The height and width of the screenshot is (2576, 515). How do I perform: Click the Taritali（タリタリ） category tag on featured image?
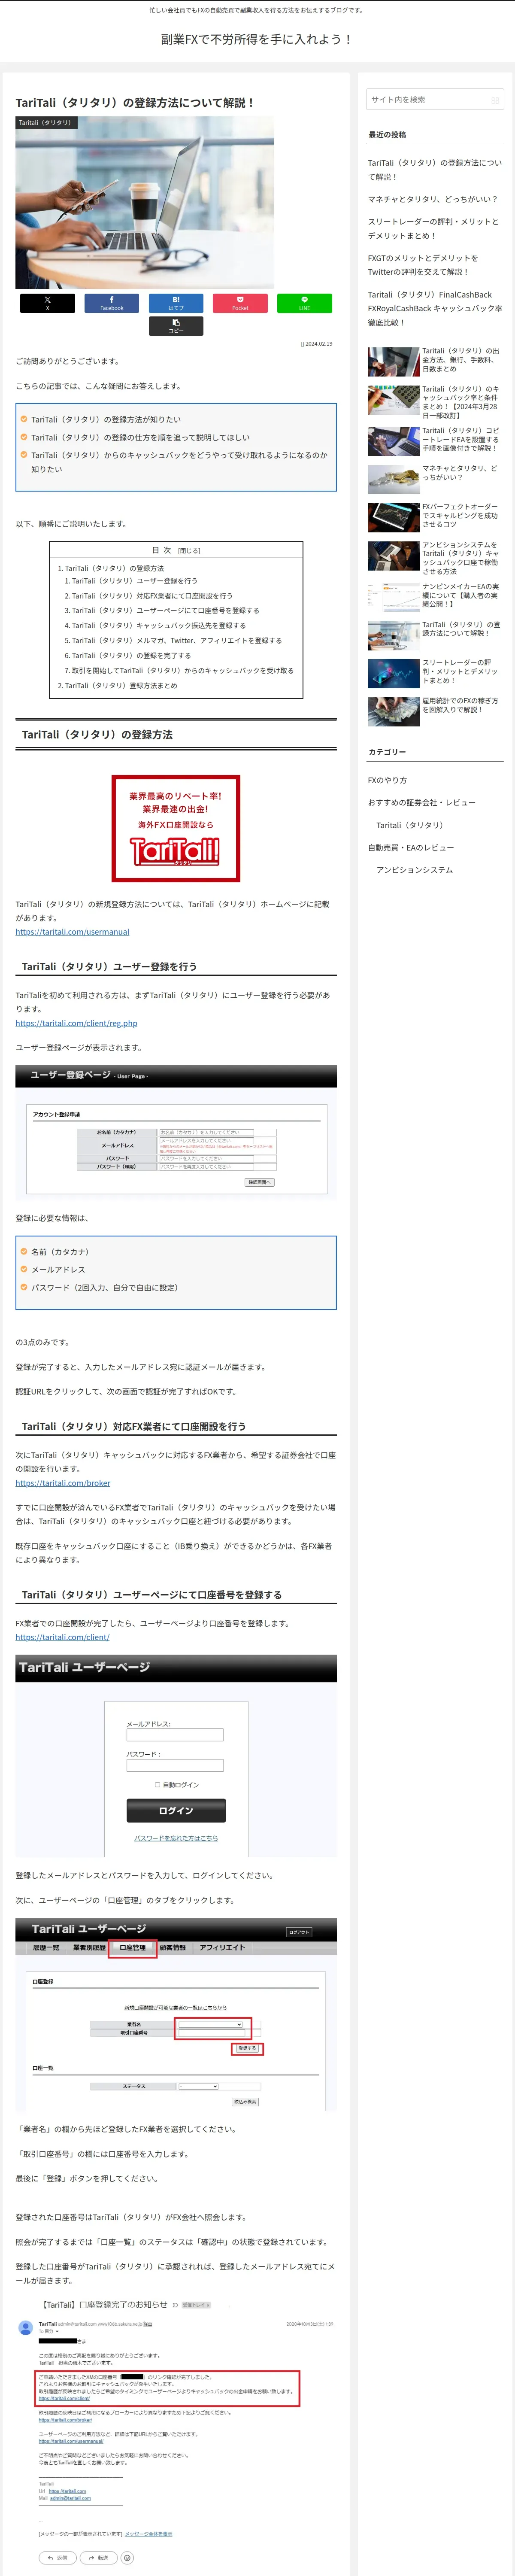[45, 123]
